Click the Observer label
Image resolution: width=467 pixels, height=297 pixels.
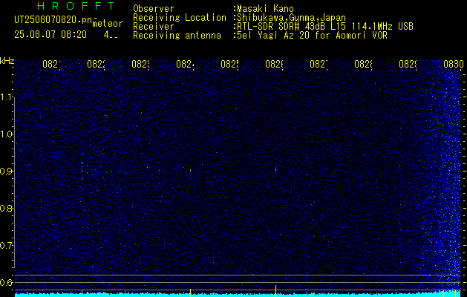click(x=154, y=9)
